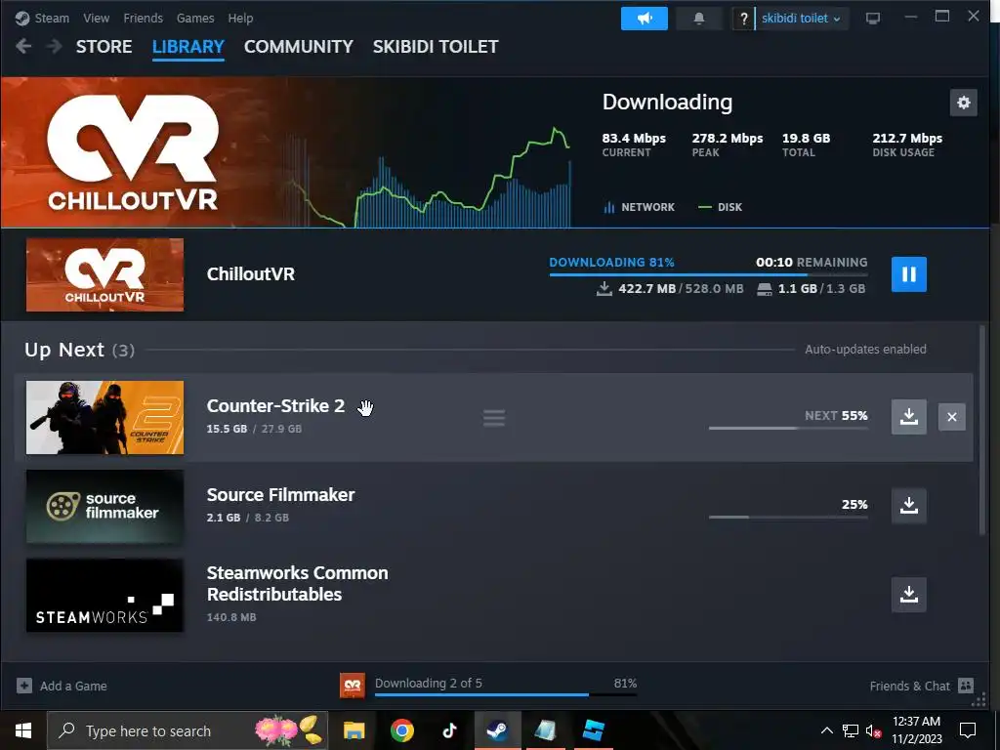Open the SKIBIDI TOILET profile tab
The image size is (1000, 750).
pos(436,47)
